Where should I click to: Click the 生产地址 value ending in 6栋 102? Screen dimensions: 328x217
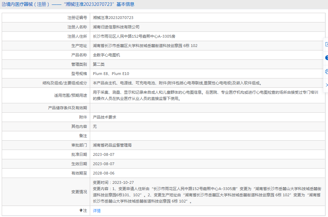[x=145, y=46]
